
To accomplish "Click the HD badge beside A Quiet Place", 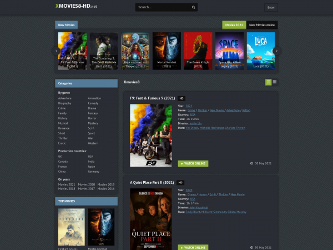I will pyautogui.click(x=180, y=182).
